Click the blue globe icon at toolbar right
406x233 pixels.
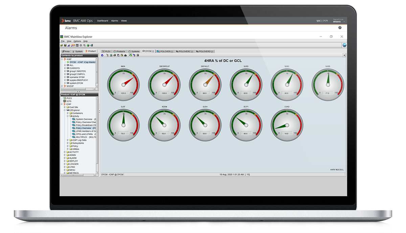(x=344, y=45)
